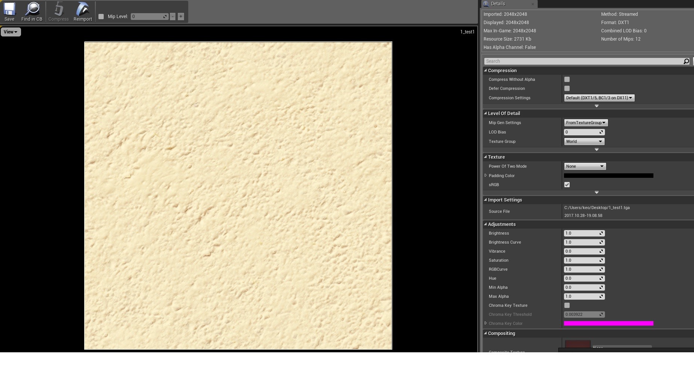694x385 pixels.
Task: Open Compression Settings dropdown
Action: tap(599, 98)
